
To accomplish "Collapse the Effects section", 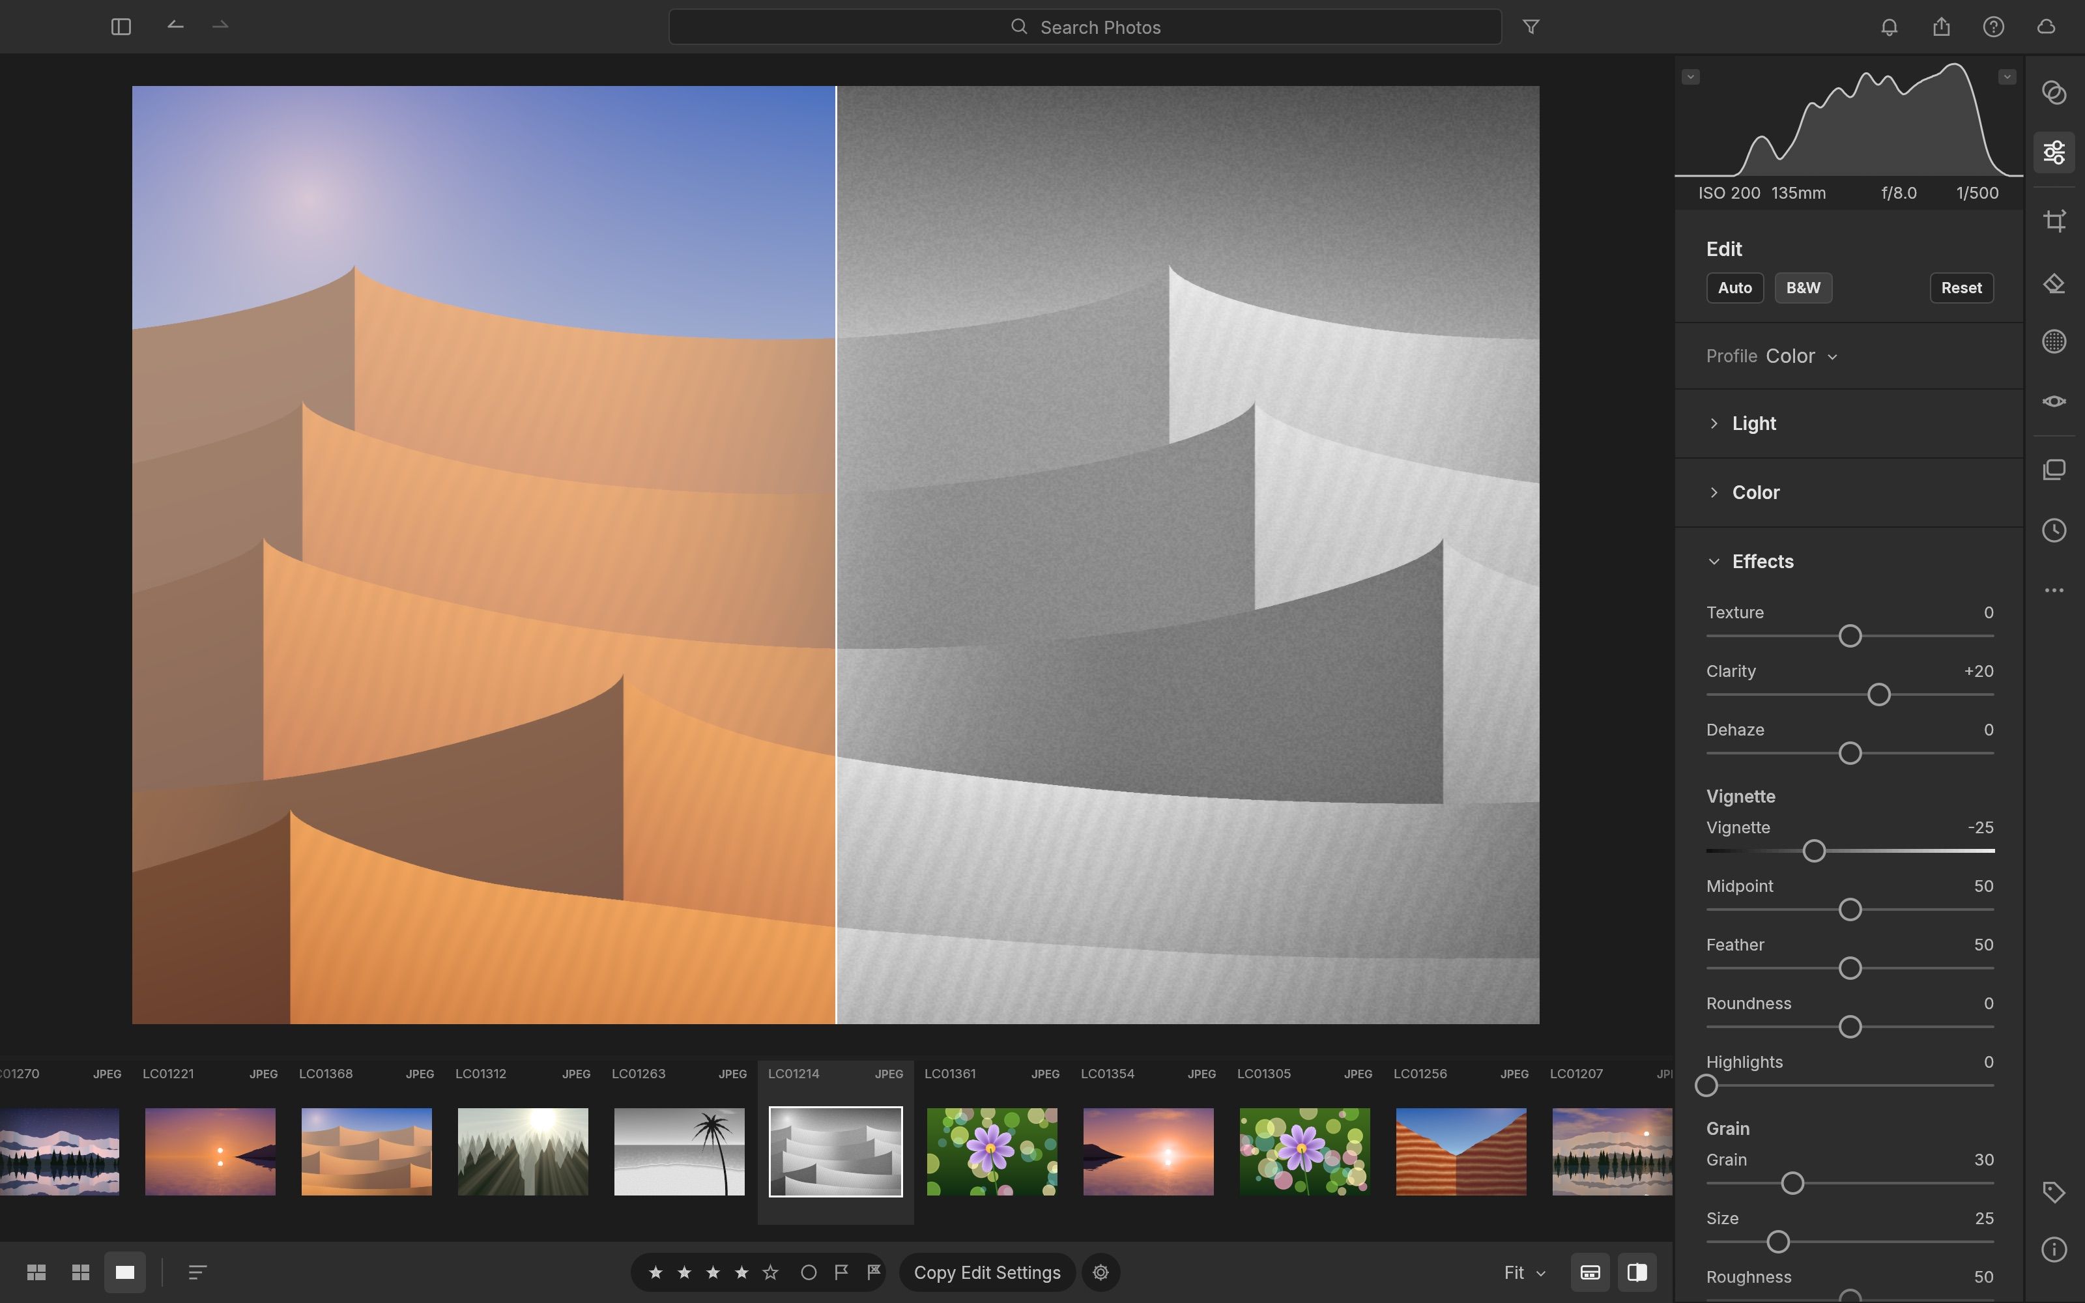I will tap(1762, 561).
